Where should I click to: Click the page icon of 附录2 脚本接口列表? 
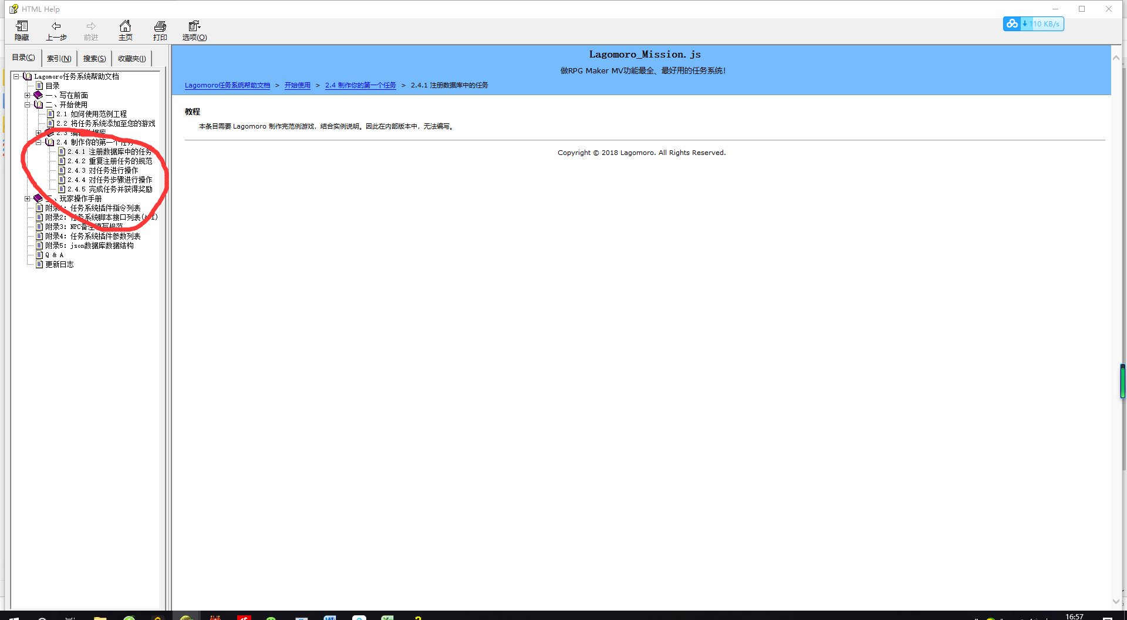[x=39, y=217]
